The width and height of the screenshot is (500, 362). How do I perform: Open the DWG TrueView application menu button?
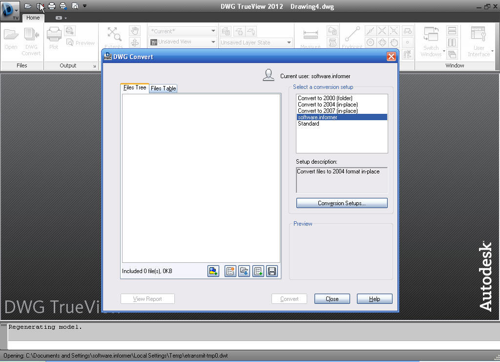pyautogui.click(x=10, y=10)
